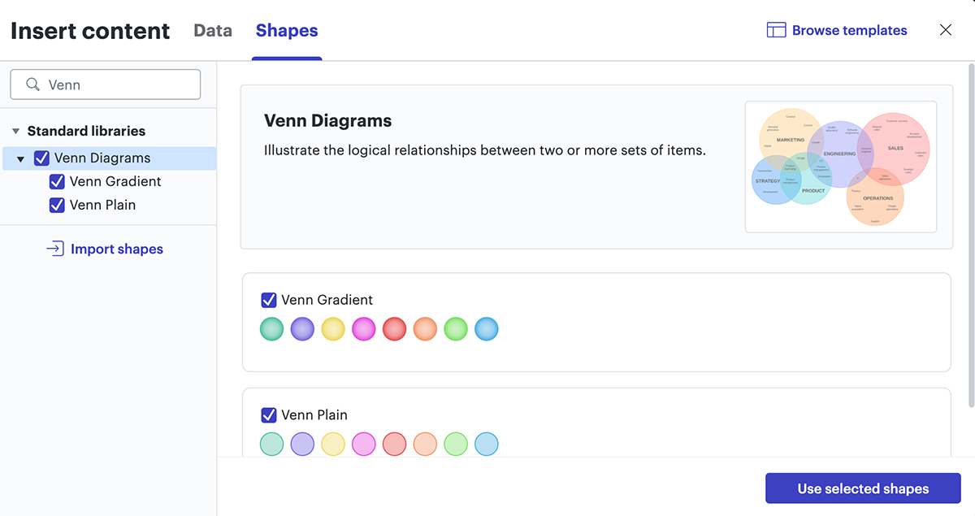Viewport: 975px width, 516px height.
Task: Click the search magnifier icon
Action: [32, 84]
